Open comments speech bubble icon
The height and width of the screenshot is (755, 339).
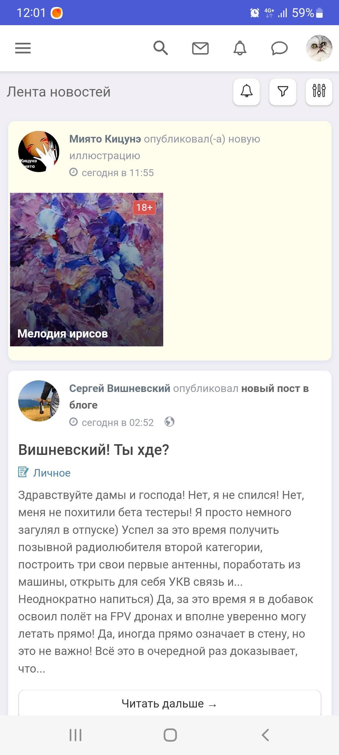(x=279, y=48)
